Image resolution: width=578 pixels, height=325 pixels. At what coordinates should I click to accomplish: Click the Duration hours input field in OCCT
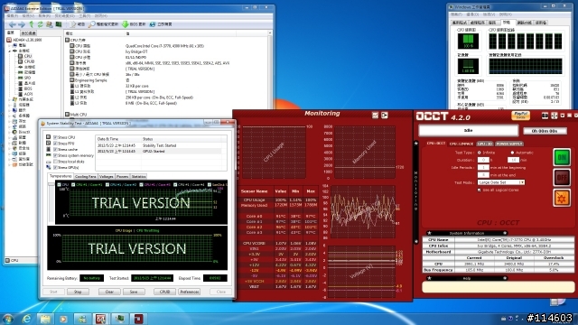tap(483, 160)
